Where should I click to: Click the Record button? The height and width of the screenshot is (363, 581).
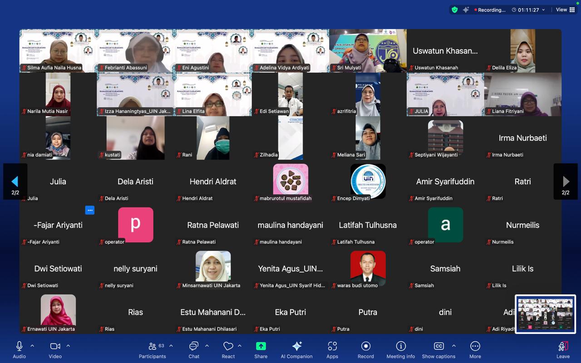coord(365,349)
